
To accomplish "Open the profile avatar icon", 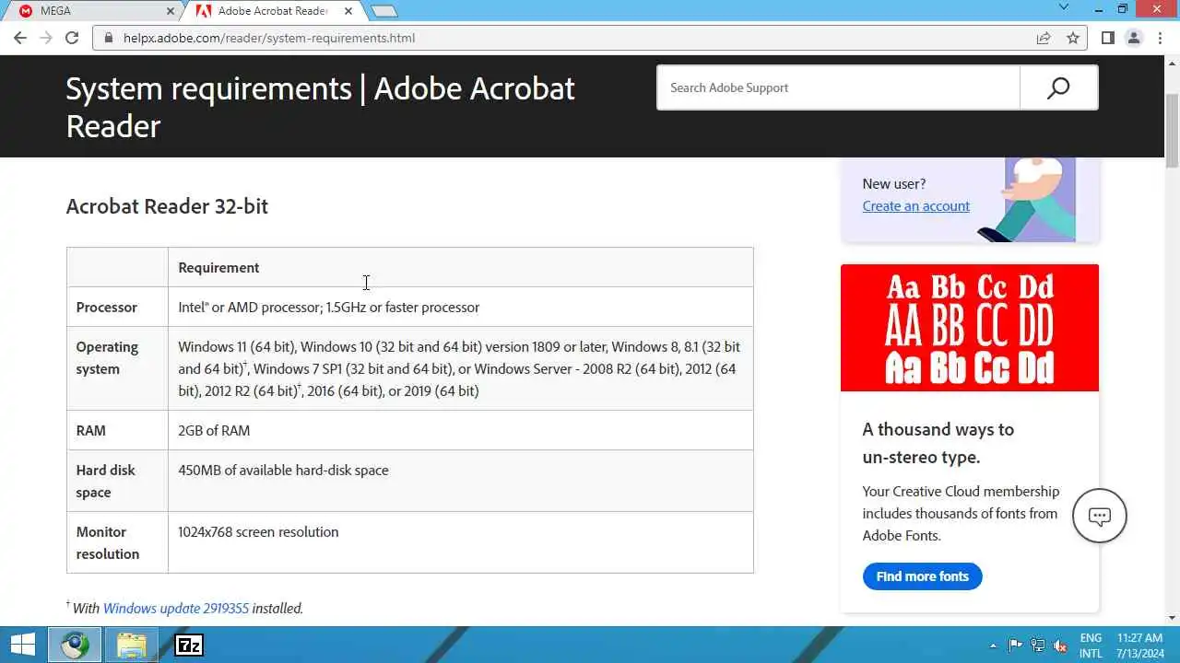I will [x=1134, y=38].
